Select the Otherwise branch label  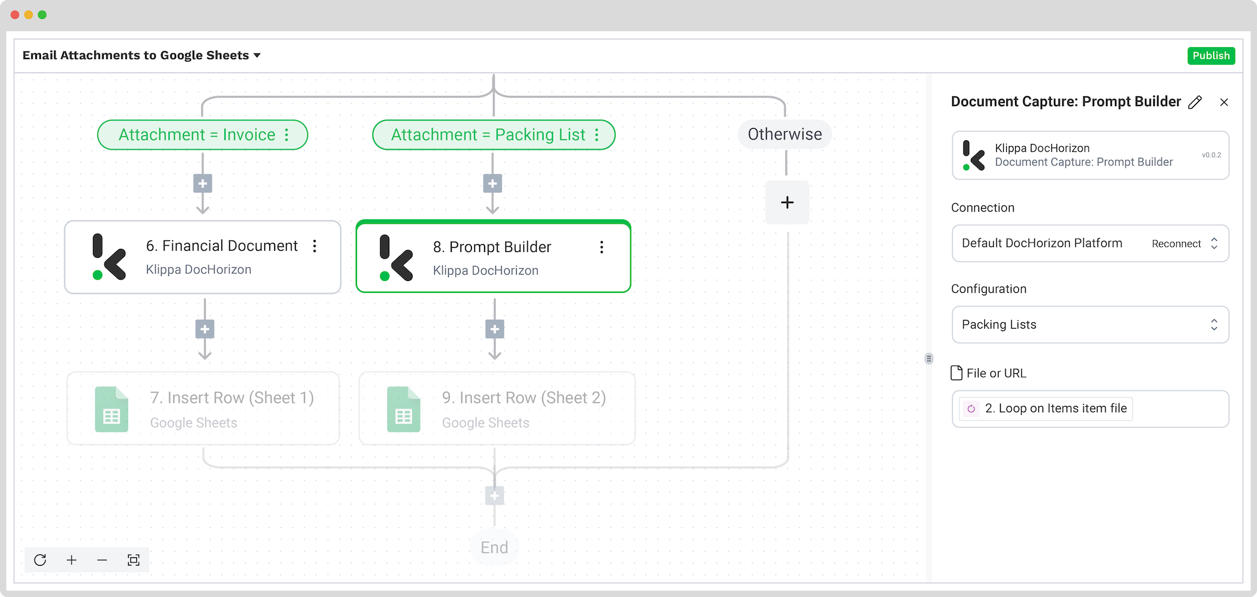[x=784, y=134]
